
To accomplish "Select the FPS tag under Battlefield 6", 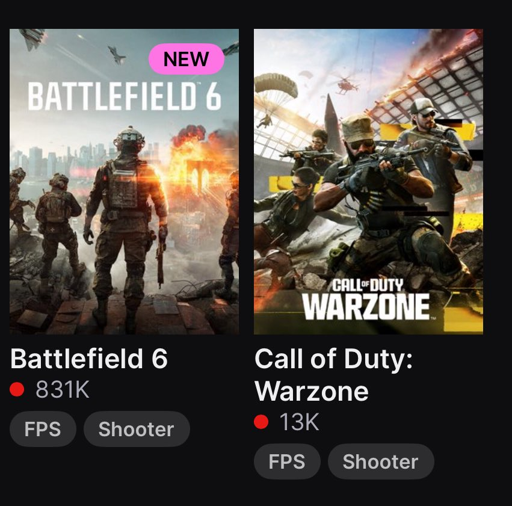I will click(x=43, y=429).
